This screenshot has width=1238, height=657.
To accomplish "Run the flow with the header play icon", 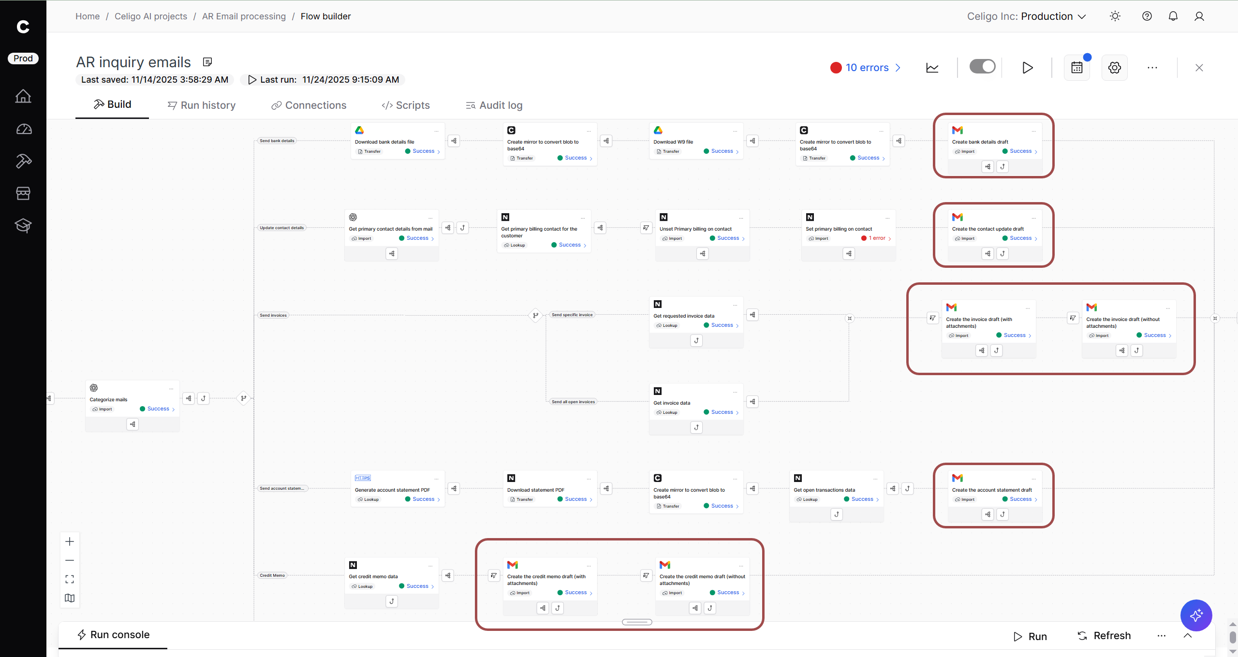I will click(x=1027, y=68).
